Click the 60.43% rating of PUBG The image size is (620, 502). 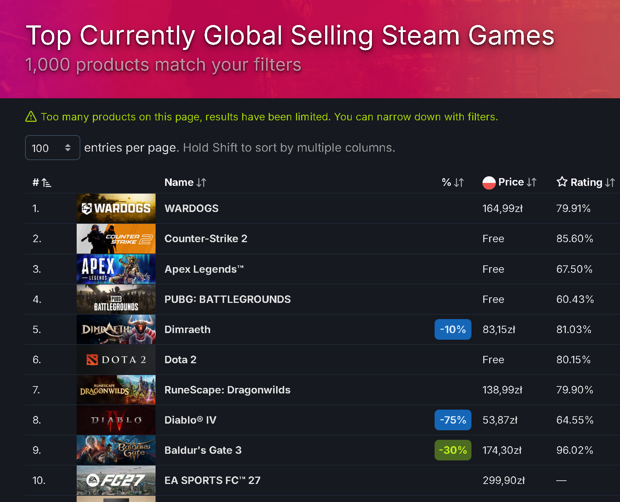click(575, 299)
